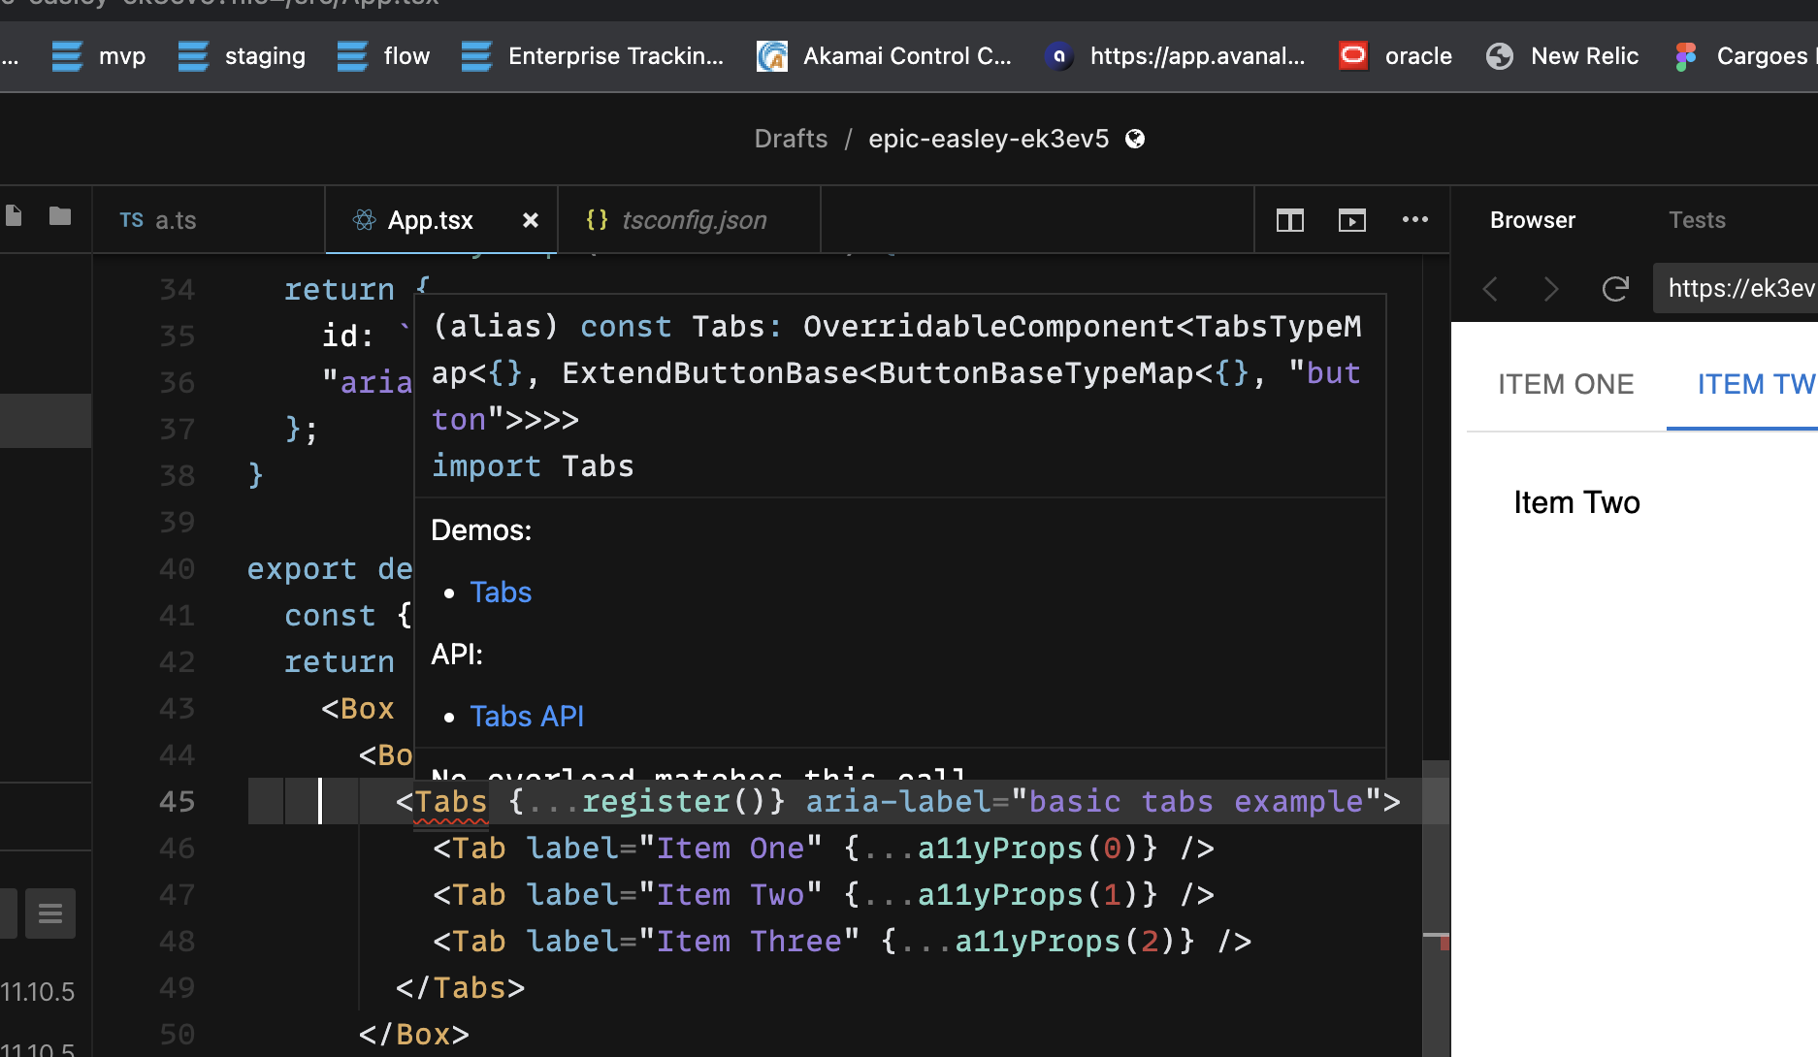The width and height of the screenshot is (1818, 1057).
Task: Split the editor with the split-pane icon
Action: tap(1290, 220)
